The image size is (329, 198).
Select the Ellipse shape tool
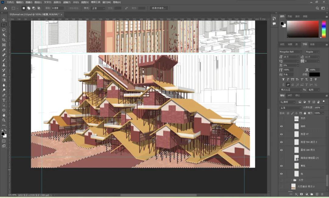[4, 110]
